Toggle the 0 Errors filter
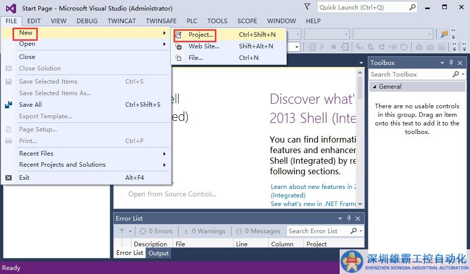470x274 pixels. (x=156, y=231)
